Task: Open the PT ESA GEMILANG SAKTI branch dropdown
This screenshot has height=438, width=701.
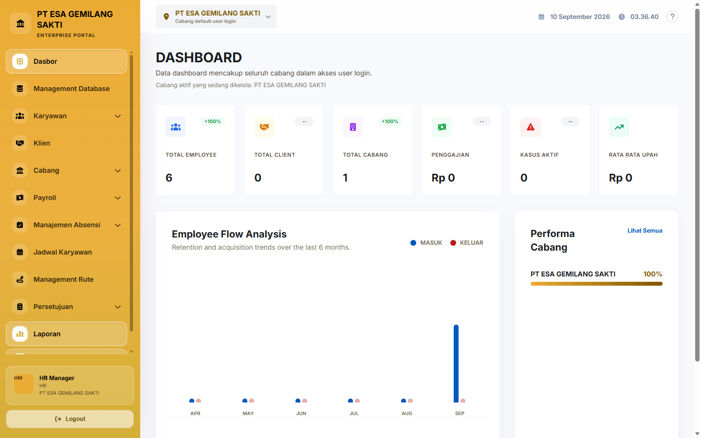Action: coord(216,17)
